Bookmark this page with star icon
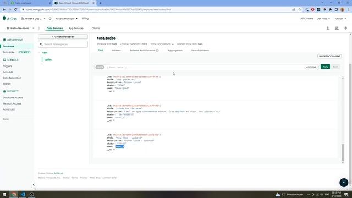Screen dimensions: 352x198 (299, 10)
